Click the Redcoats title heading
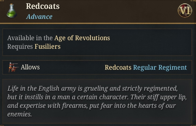The width and height of the screenshot is (196, 126). (43, 6)
